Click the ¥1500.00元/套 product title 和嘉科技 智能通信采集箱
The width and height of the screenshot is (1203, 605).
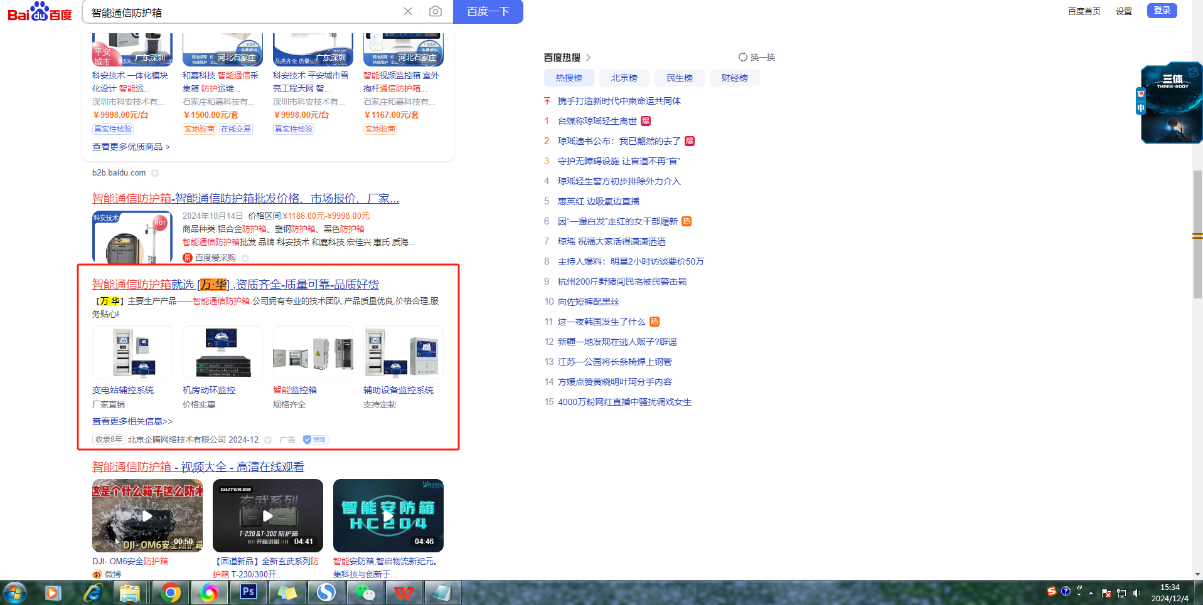coord(221,82)
